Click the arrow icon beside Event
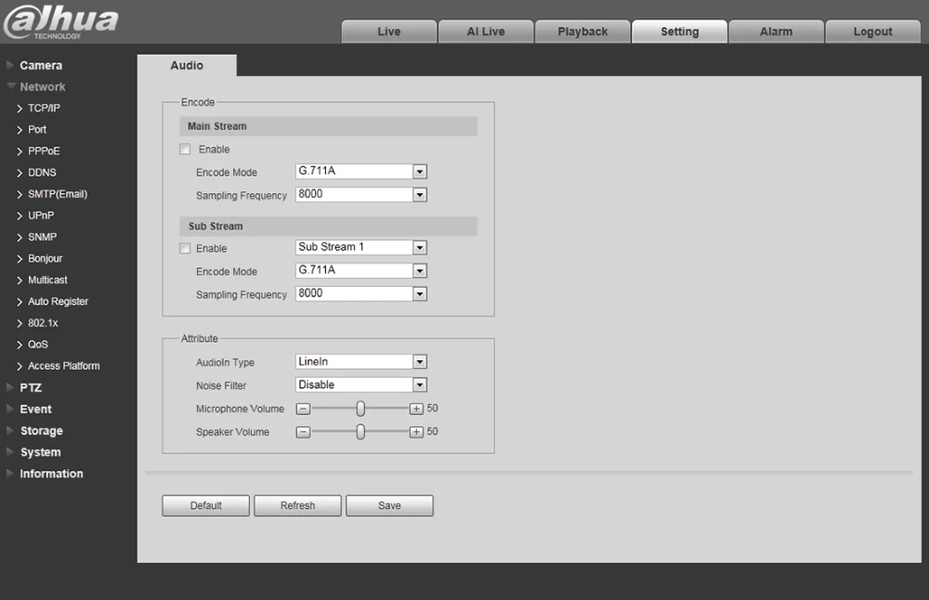The width and height of the screenshot is (929, 600). pyautogui.click(x=10, y=409)
